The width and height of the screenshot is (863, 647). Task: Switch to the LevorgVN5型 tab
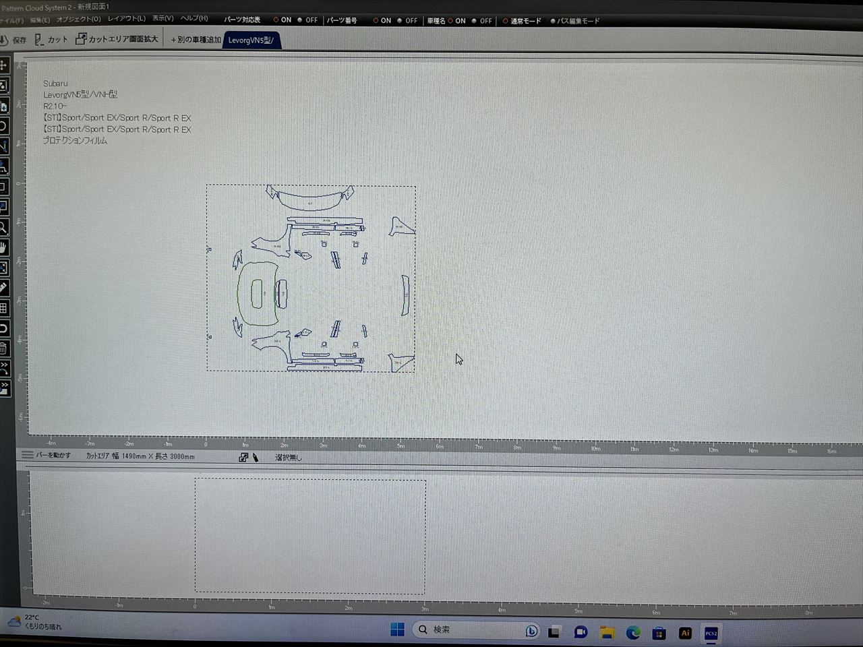coord(251,40)
